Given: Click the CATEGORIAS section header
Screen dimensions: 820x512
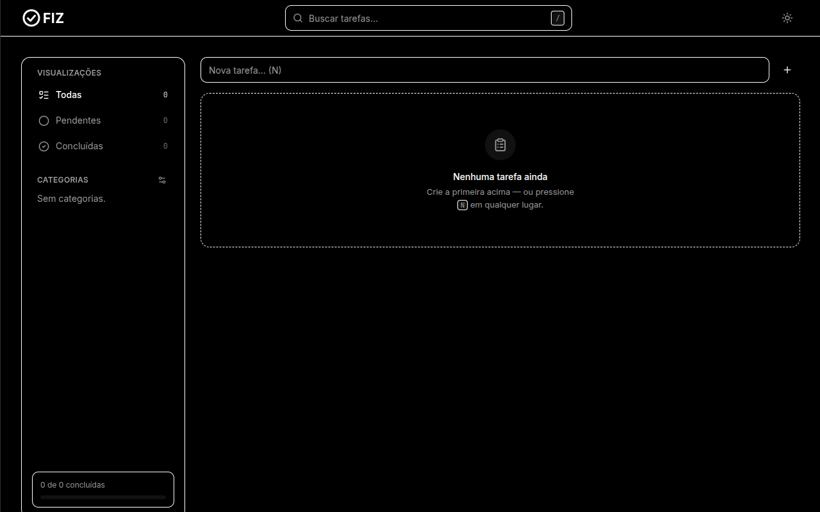Looking at the screenshot, I should point(63,180).
